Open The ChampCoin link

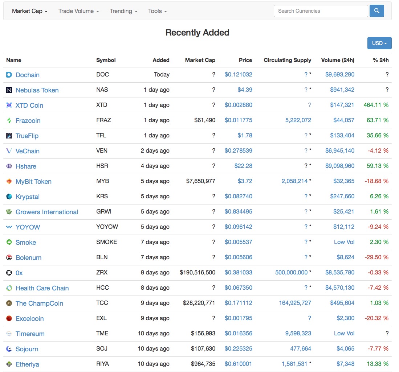pyautogui.click(x=40, y=303)
